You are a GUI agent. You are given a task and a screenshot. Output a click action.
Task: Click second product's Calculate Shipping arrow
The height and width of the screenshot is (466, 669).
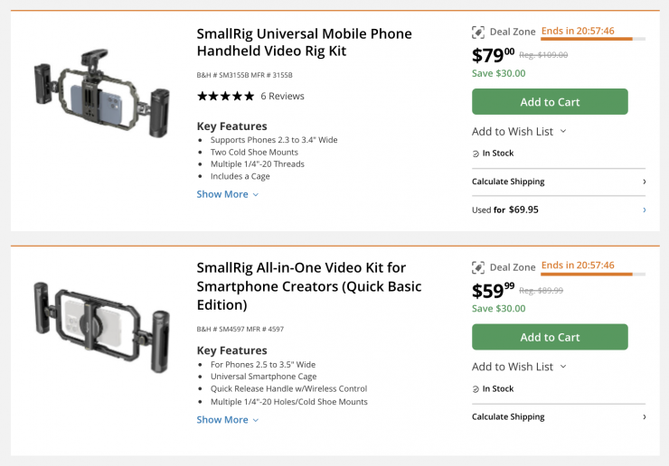point(644,417)
